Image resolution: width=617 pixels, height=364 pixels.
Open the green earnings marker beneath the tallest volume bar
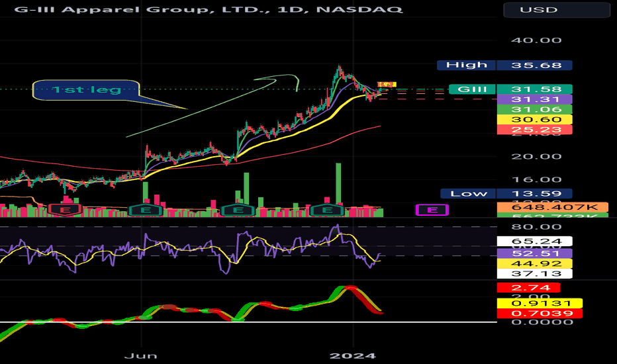(x=328, y=210)
